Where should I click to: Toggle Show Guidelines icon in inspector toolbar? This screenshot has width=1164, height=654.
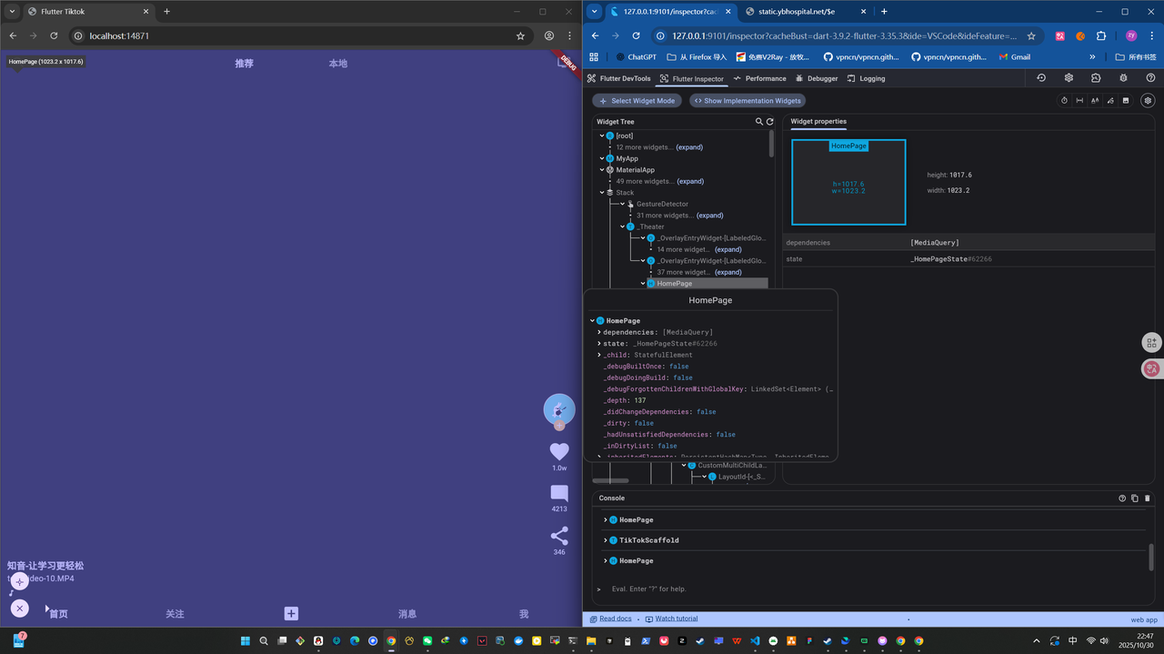coord(1079,101)
